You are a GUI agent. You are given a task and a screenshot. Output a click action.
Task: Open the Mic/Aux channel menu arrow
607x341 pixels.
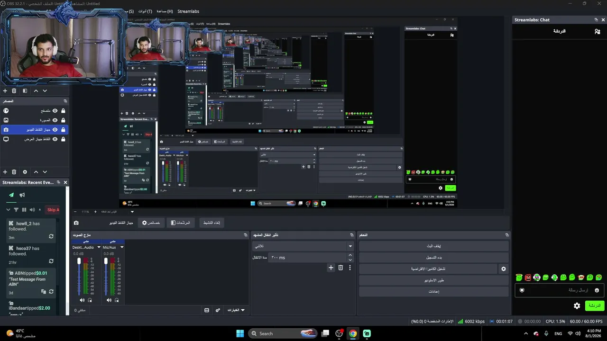[x=122, y=247]
